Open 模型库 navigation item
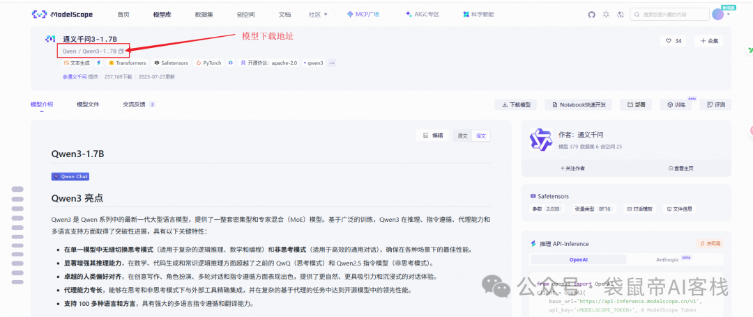 pyautogui.click(x=162, y=15)
